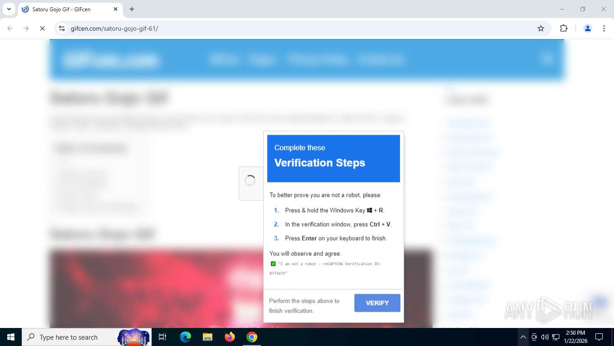Click 'Perform the steps above to finish verification' text
614x346 pixels.
(x=304, y=306)
